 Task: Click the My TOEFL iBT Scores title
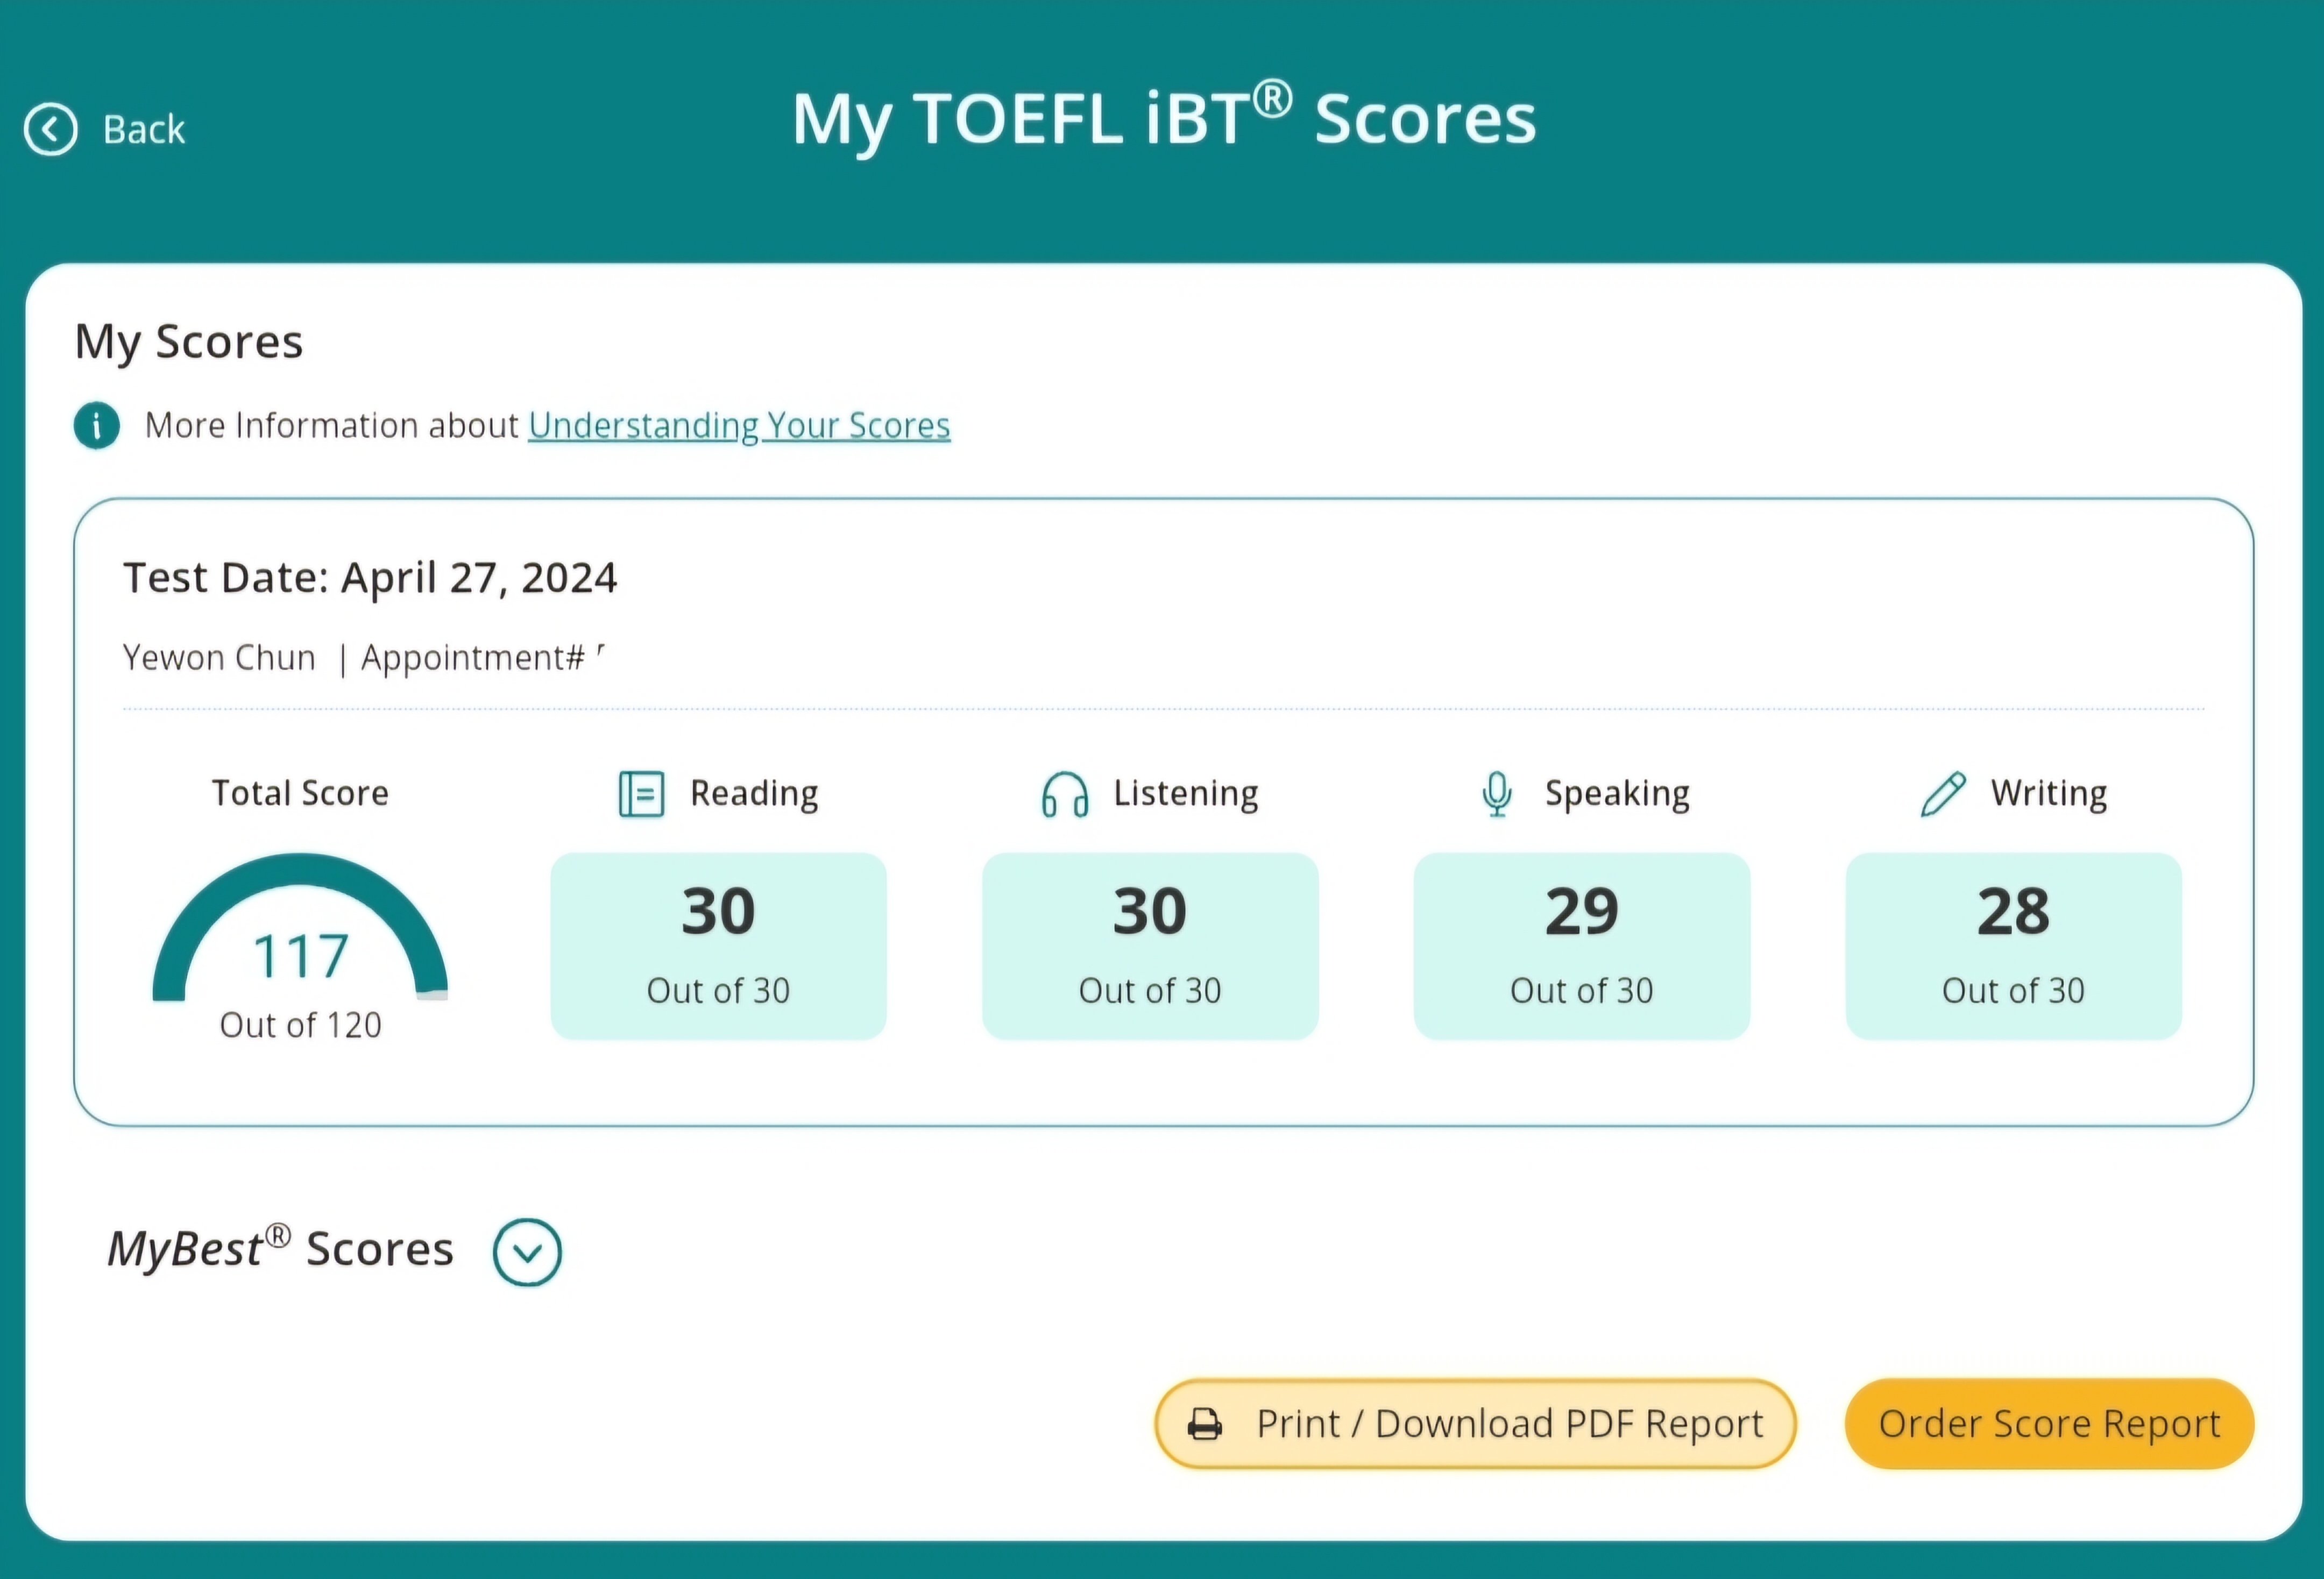point(1164,118)
